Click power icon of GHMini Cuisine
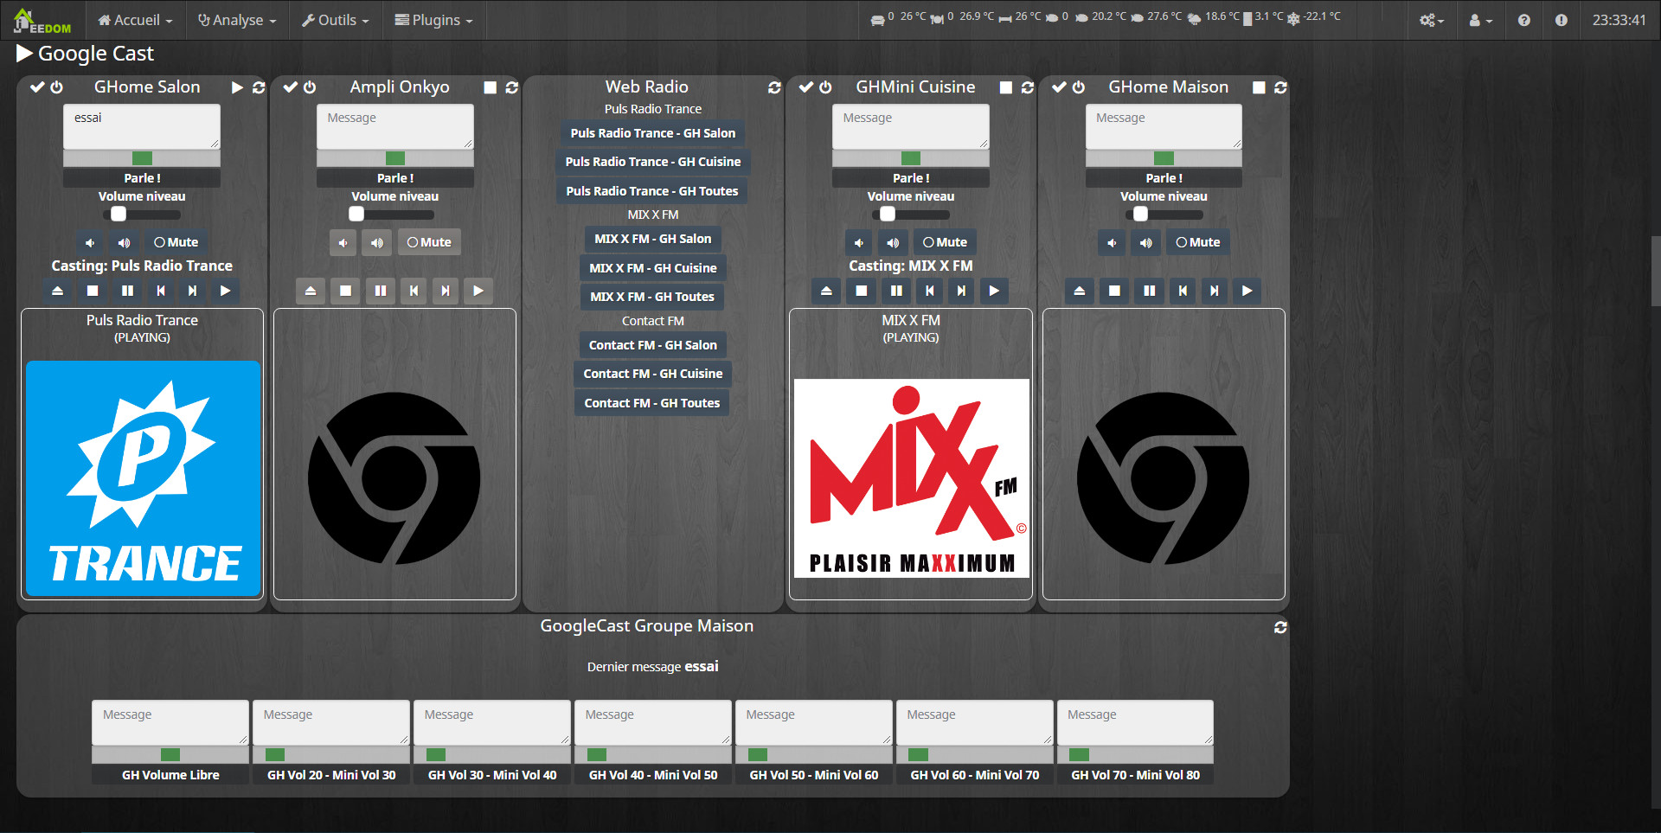The width and height of the screenshot is (1661, 833). tap(825, 87)
